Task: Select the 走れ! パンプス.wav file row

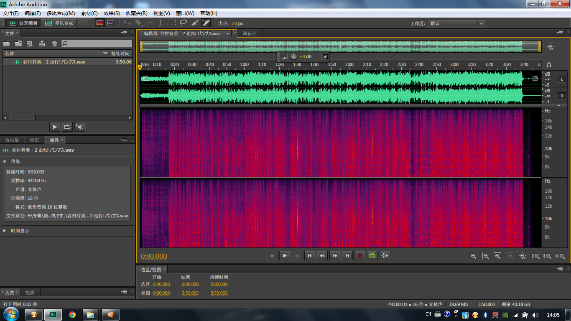Action: (68, 62)
